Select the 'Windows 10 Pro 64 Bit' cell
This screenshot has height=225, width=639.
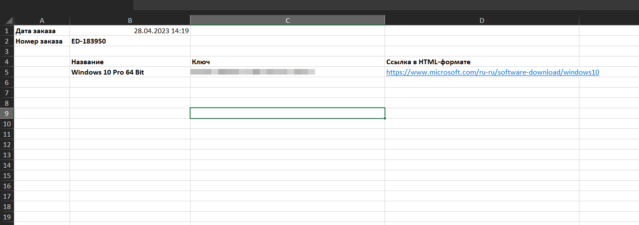coord(130,72)
